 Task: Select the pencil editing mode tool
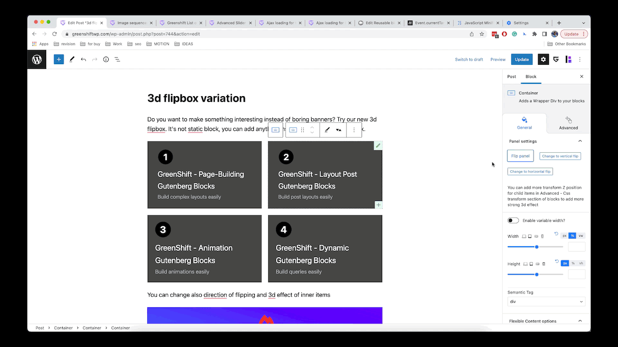pos(72,59)
